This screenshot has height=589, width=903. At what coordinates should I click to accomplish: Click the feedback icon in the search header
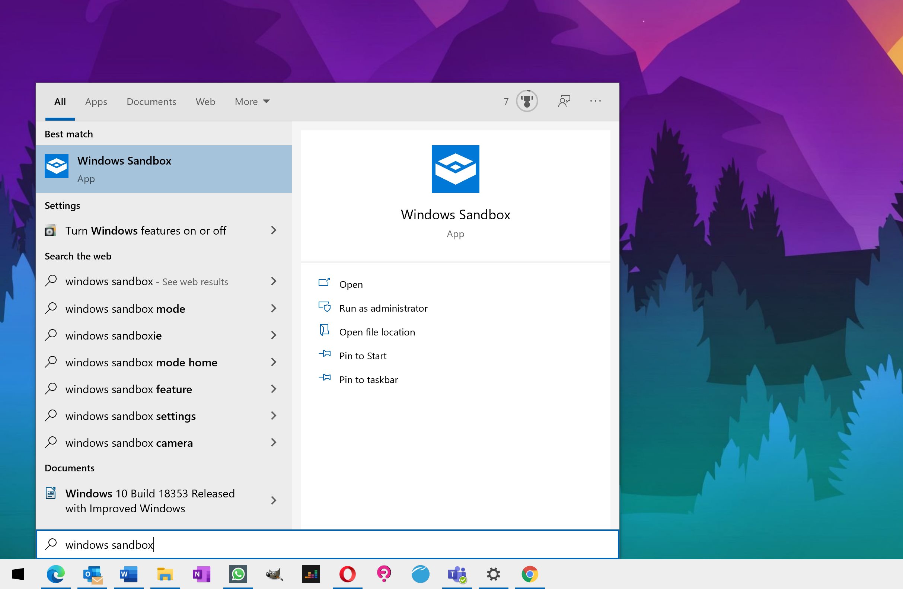(x=564, y=101)
